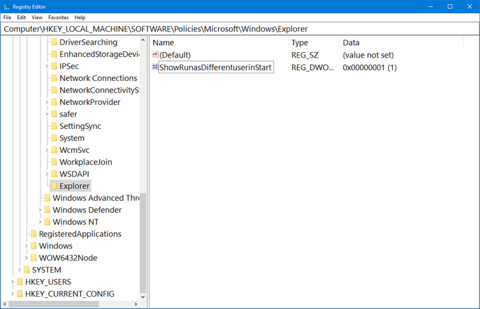Click the tree vertical scrollbar down arrow
480x309 pixels.
point(143,297)
